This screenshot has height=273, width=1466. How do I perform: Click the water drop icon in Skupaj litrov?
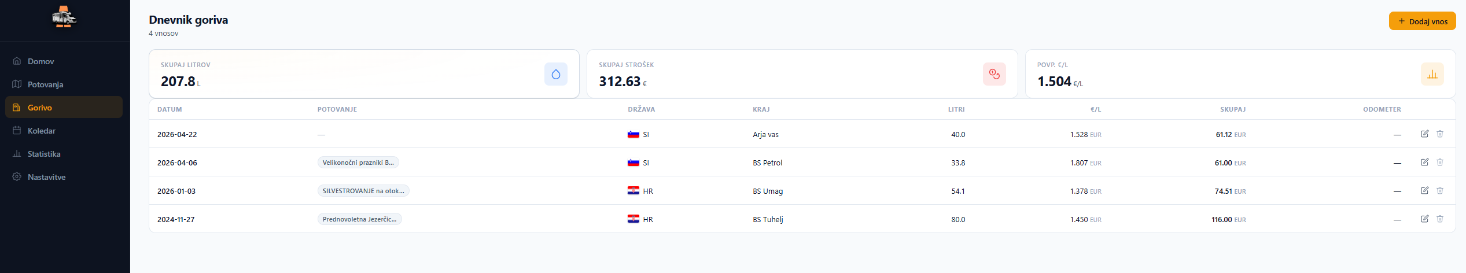click(x=555, y=74)
